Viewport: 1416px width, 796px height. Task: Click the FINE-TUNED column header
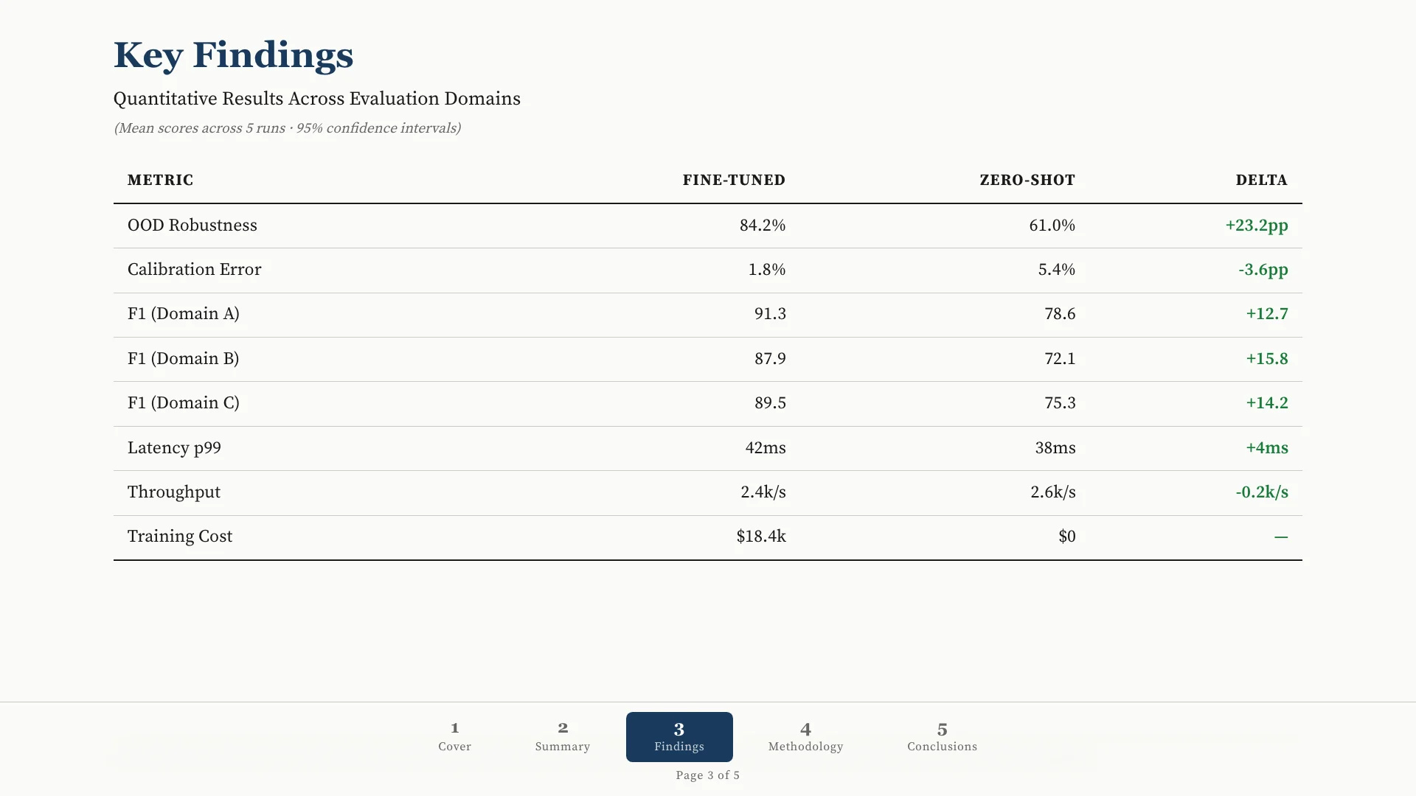734,181
